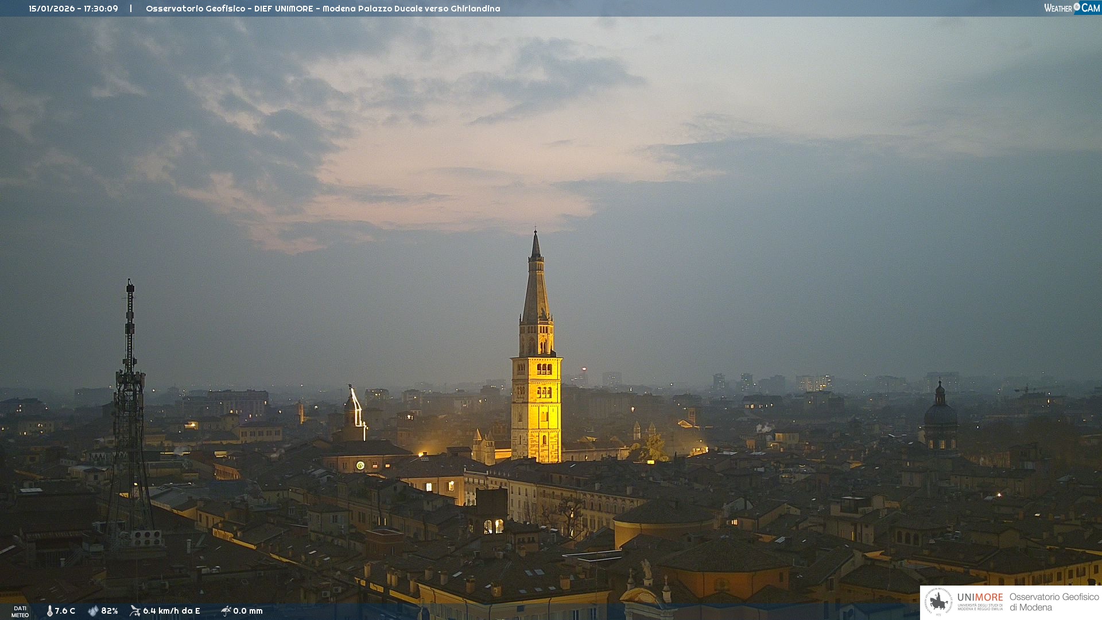This screenshot has width=1102, height=620.
Task: Select the 0.0 mm rainfall value
Action: [x=248, y=611]
